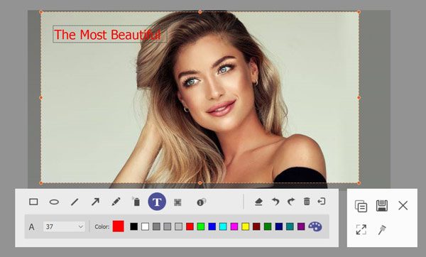Pin the screenshot to screen
Screen dimensions: 426x257
pyautogui.click(x=382, y=230)
